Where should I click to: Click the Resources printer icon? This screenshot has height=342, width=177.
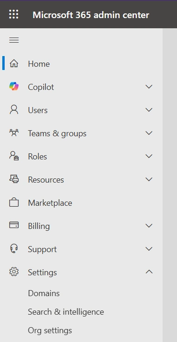tap(14, 179)
